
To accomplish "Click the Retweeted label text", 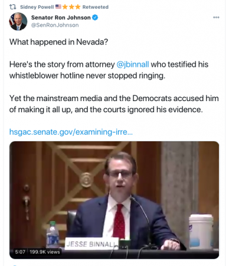I will 96,7.
